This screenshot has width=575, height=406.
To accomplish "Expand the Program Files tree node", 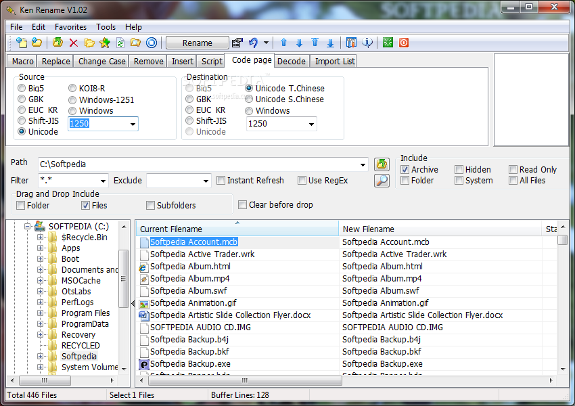I will coord(40,313).
